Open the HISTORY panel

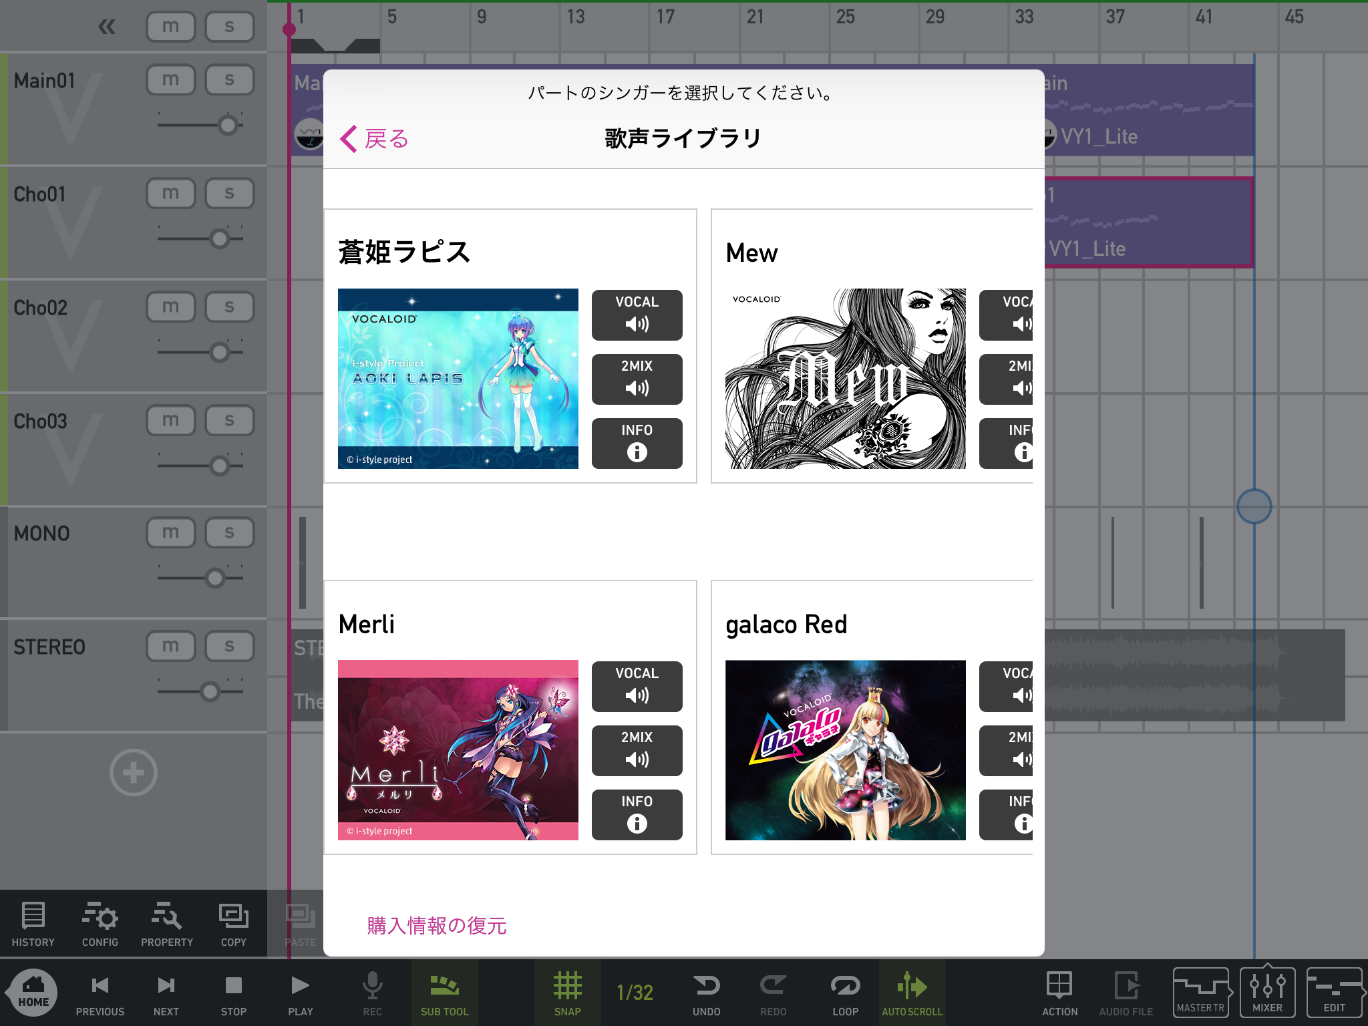click(33, 924)
